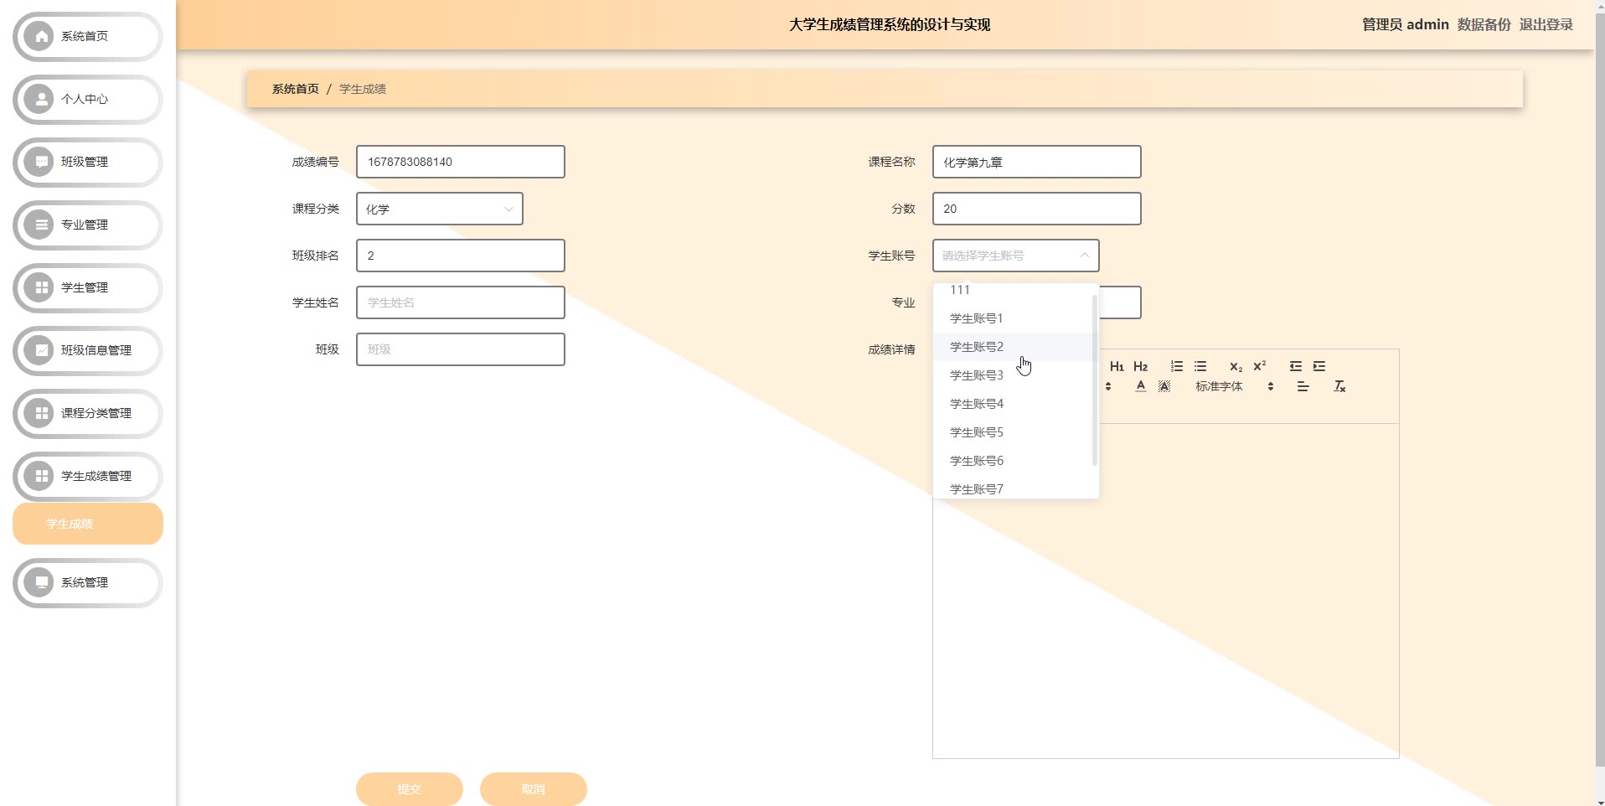This screenshot has width=1605, height=806.
Task: Expand the 班级信息管理 sidebar menu
Action: click(x=88, y=350)
